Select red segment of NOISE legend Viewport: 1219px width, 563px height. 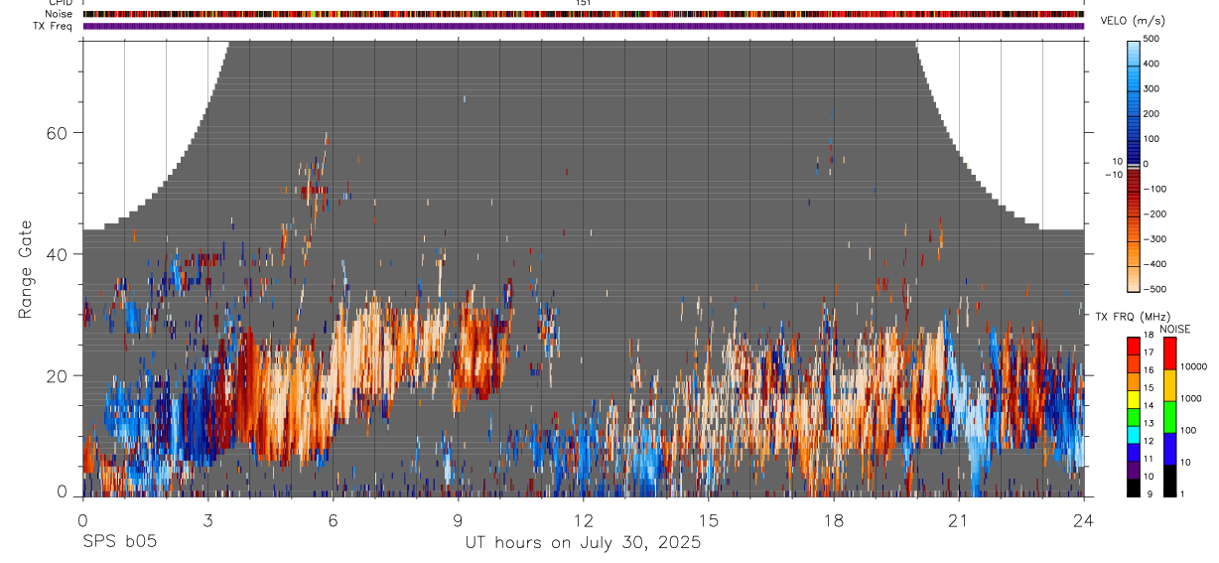tap(1169, 353)
